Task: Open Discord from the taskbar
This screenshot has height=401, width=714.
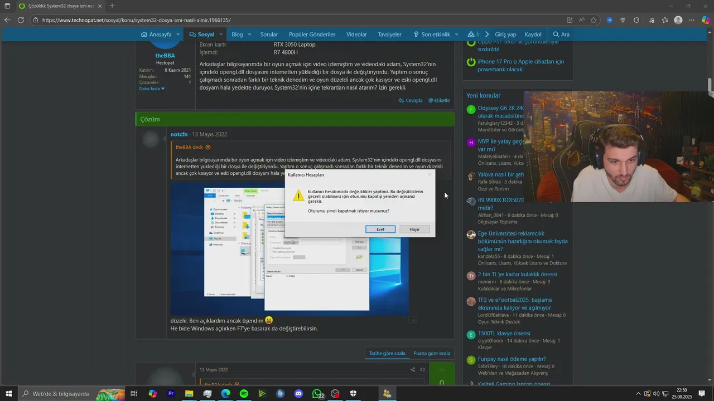Action: click(x=298, y=394)
